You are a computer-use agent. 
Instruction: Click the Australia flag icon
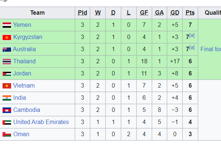[x=7, y=50]
